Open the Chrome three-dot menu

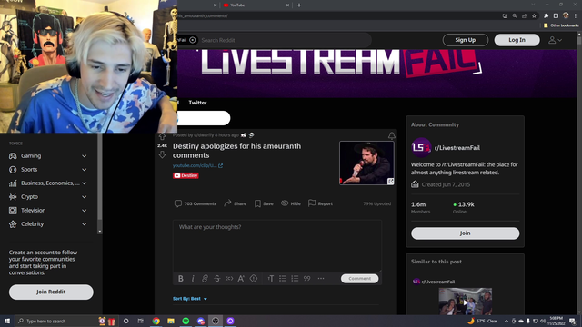(x=576, y=15)
